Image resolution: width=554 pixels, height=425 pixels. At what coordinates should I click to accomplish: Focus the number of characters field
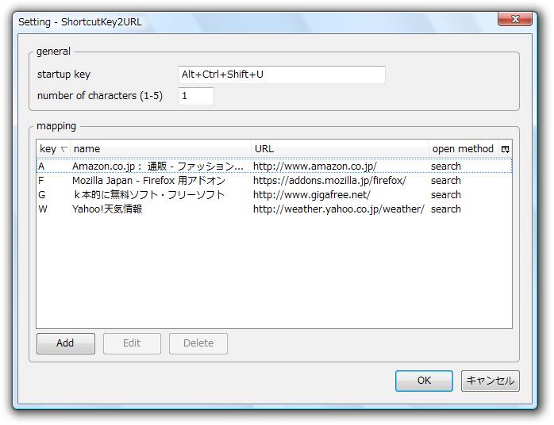click(x=196, y=96)
